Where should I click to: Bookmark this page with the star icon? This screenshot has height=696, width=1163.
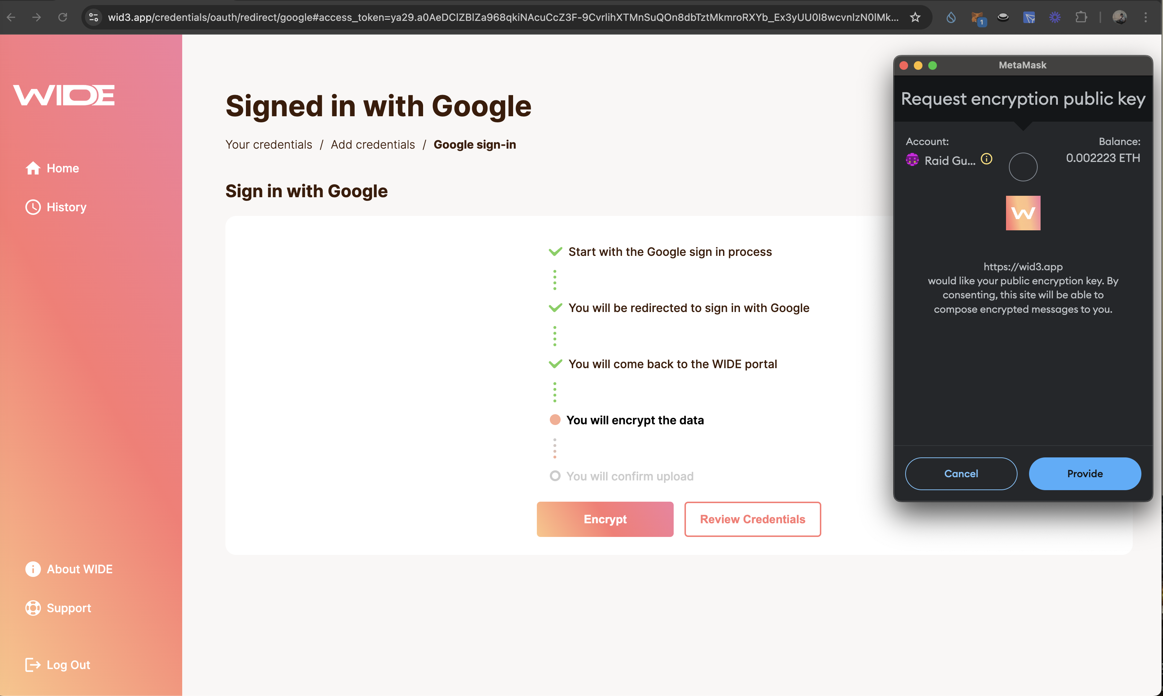(x=915, y=17)
